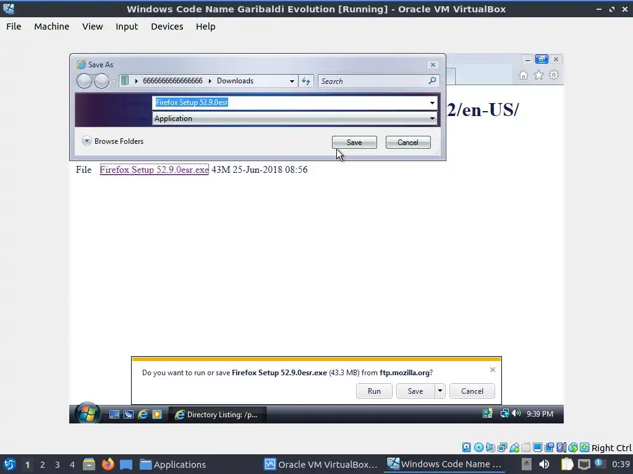Viewport: 633px width, 474px height.
Task: Click the search magnifier icon
Action: coord(432,81)
